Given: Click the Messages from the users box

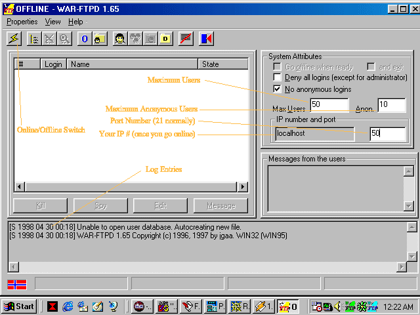Looking at the screenshot, I should pos(335,189).
